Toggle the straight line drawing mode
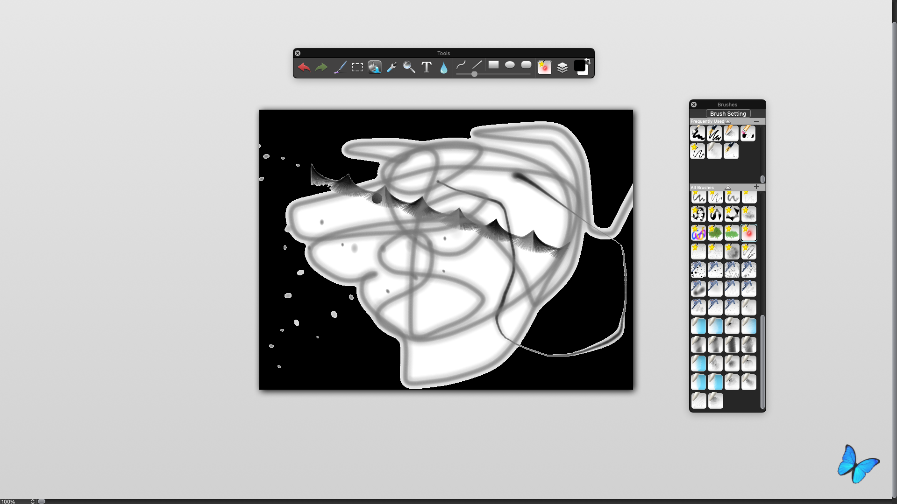Viewport: 897px width, 504px height. tap(477, 65)
